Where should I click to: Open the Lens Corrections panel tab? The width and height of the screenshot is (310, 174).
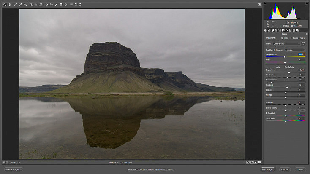283,30
